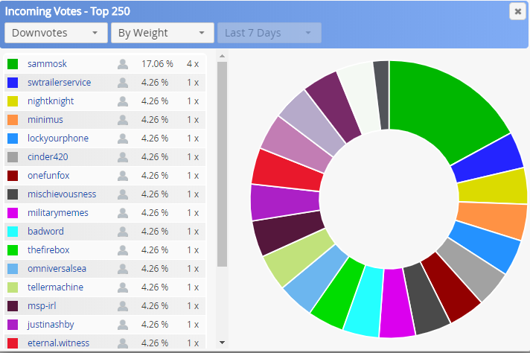Click the profile icon next to sammosk
Viewport: 530px width, 353px height.
pos(123,64)
